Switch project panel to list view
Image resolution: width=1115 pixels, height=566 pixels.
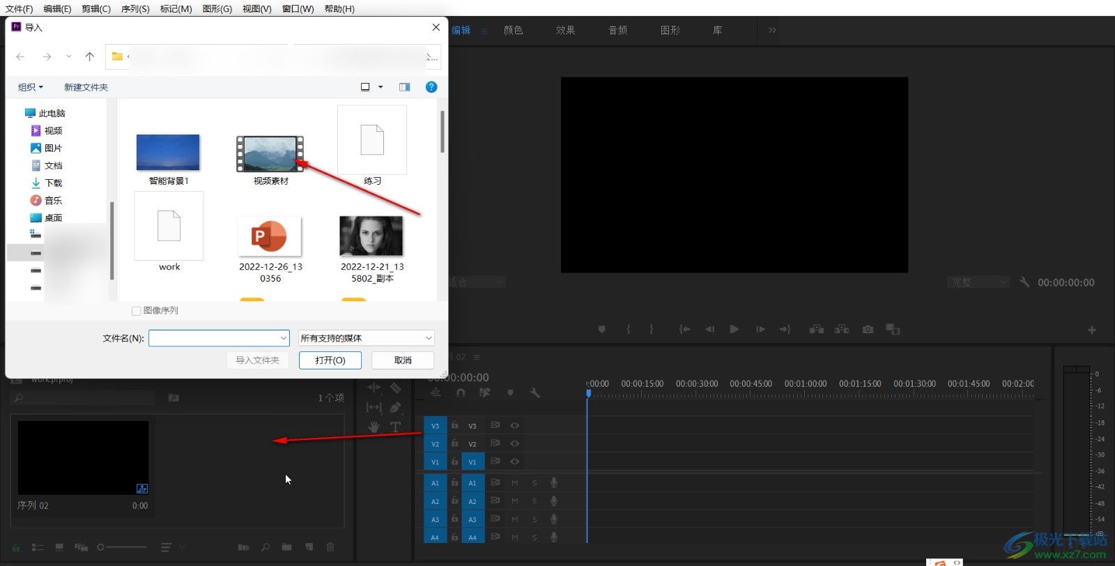[38, 547]
